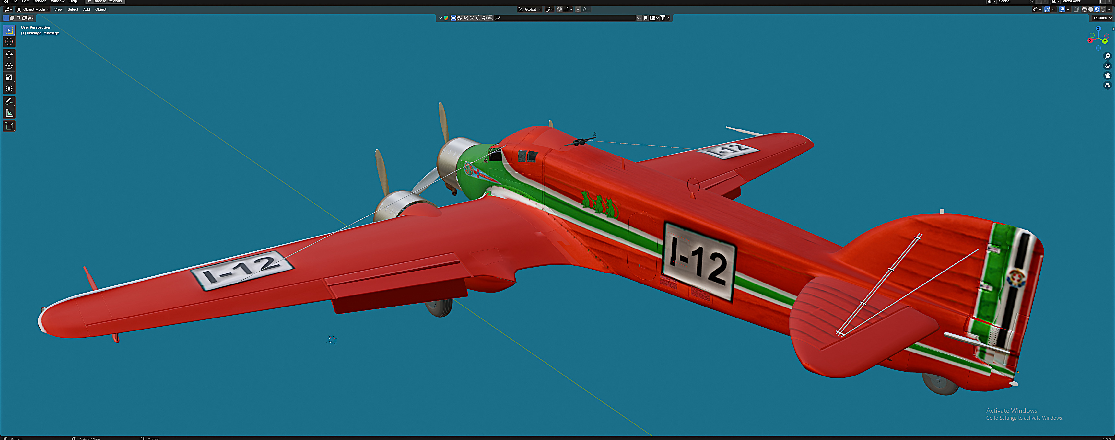The height and width of the screenshot is (440, 1115).
Task: Toggle proportional editing
Action: (578, 9)
